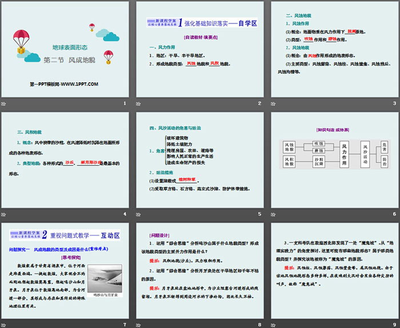400x328 pixels.
Task: Click the 自读教材·填要点 label on slide 2
Action: tap(201, 37)
